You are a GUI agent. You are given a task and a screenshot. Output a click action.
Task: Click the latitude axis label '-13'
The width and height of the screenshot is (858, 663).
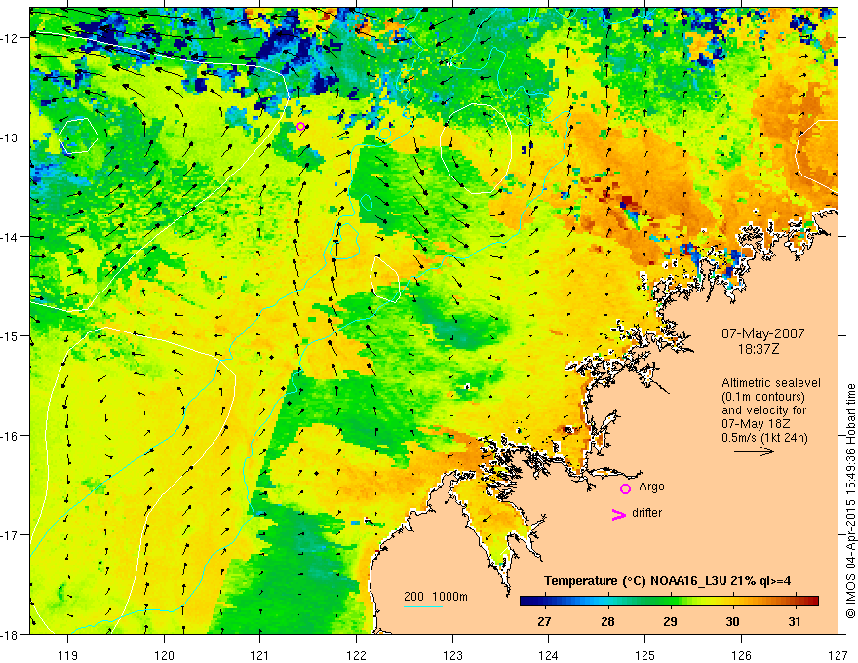pyautogui.click(x=11, y=137)
